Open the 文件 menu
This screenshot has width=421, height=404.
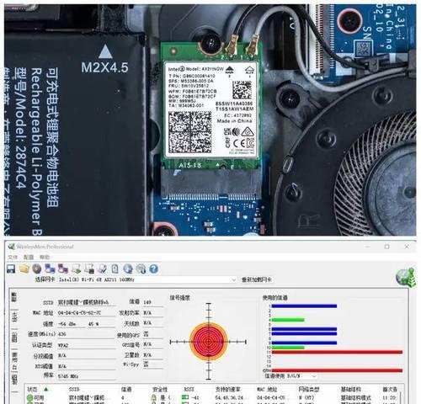click(x=13, y=257)
